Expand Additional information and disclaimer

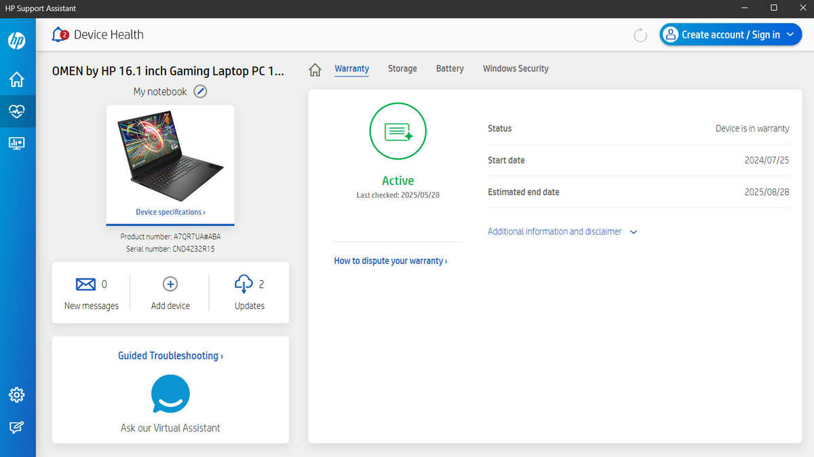(x=562, y=232)
